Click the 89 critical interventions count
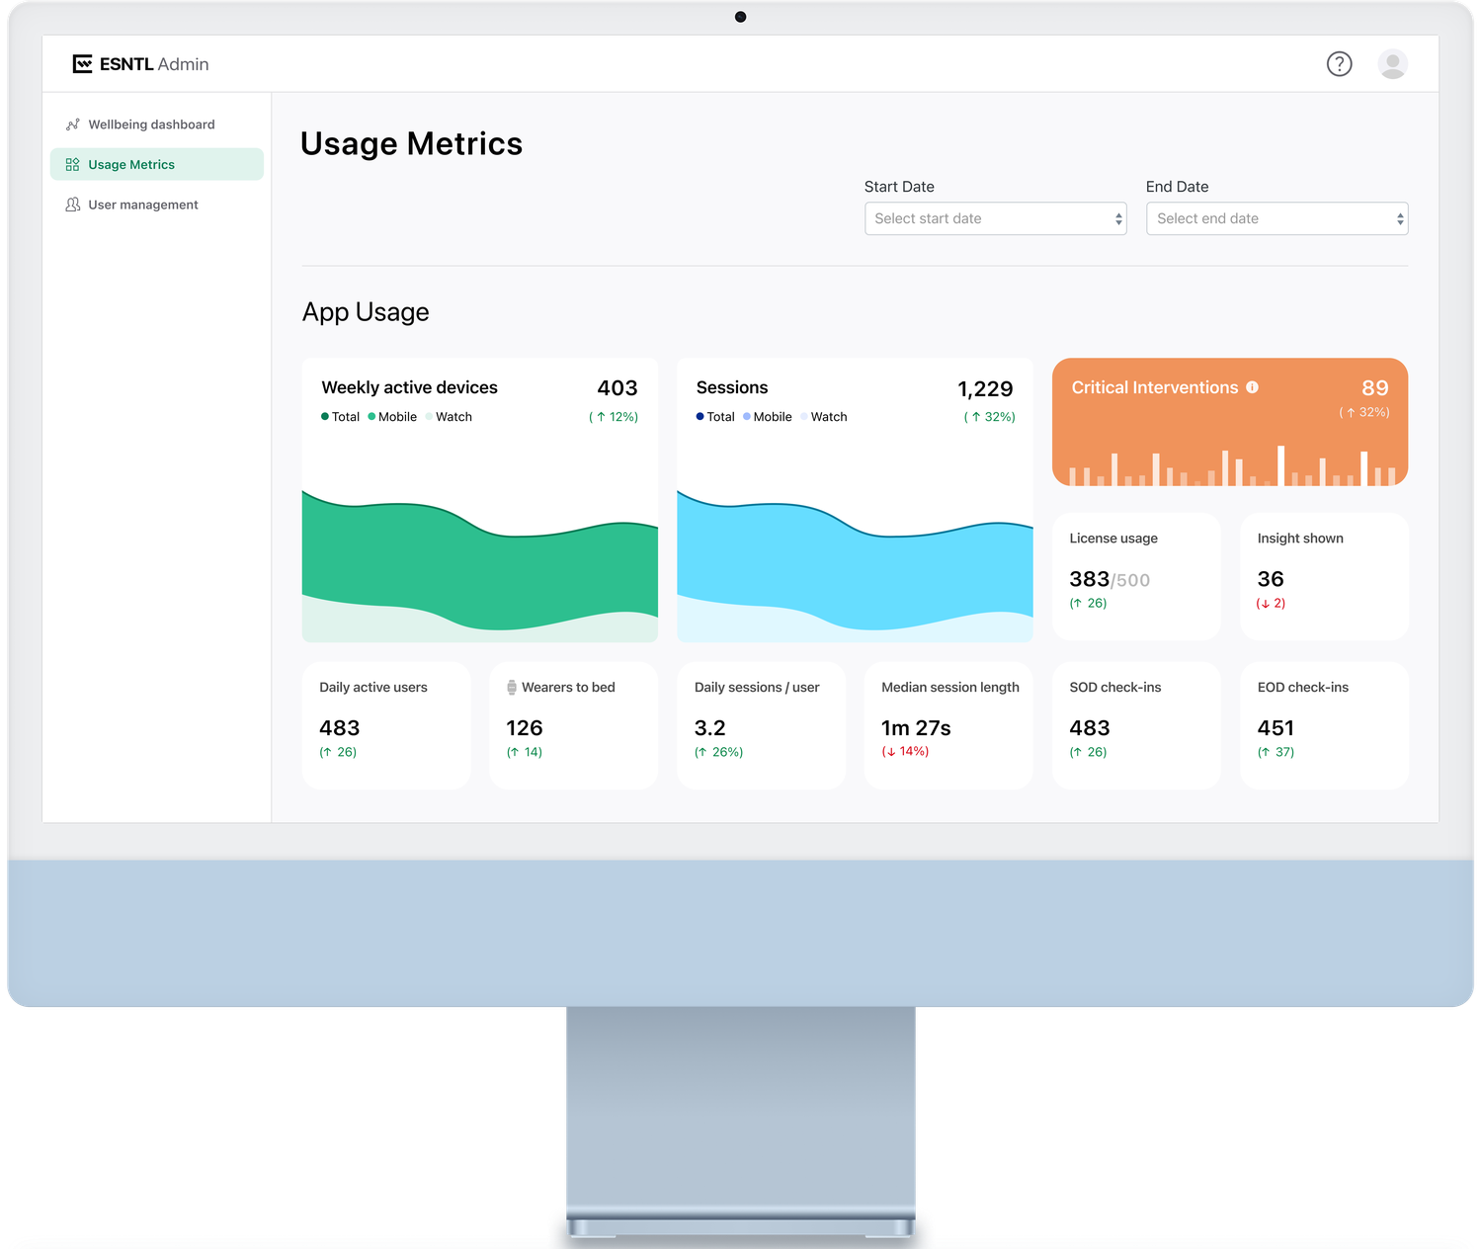 (1375, 388)
